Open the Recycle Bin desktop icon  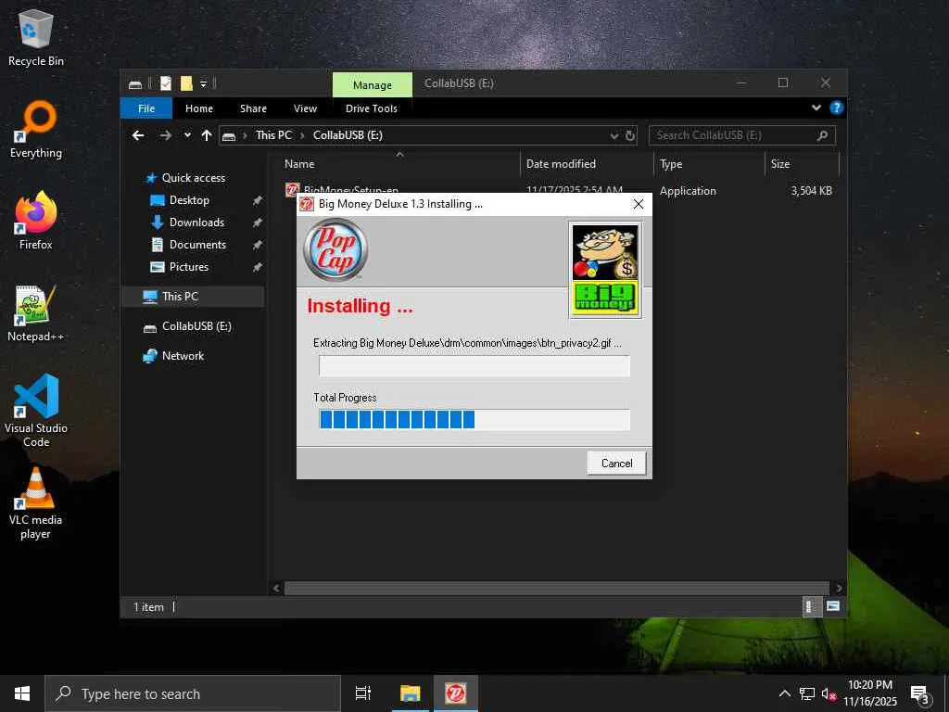pyautogui.click(x=36, y=37)
